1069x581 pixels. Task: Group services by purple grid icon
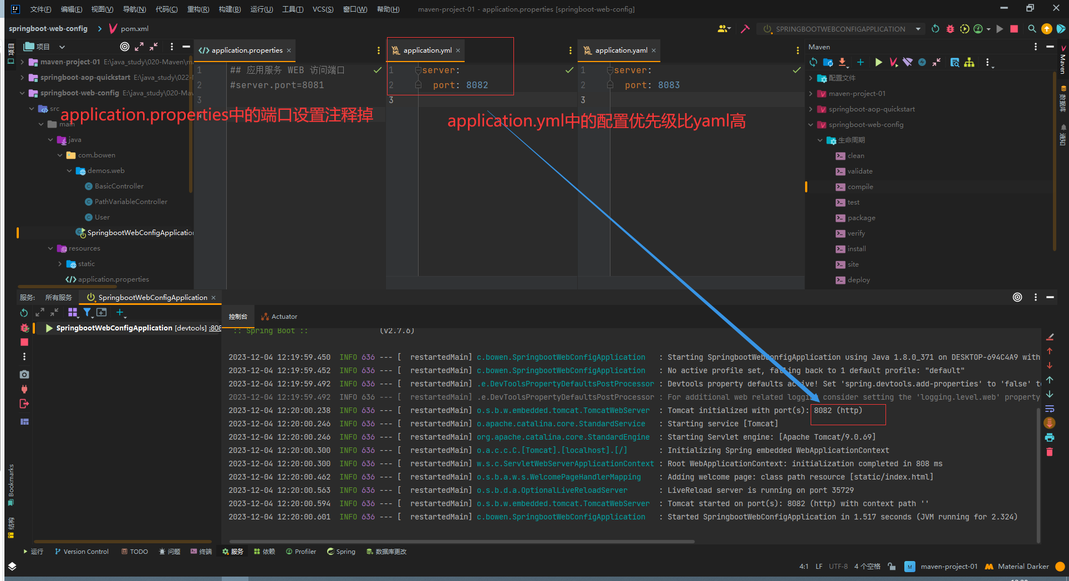tap(73, 313)
